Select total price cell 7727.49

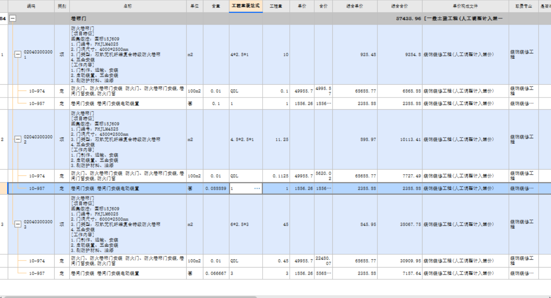pos(400,176)
